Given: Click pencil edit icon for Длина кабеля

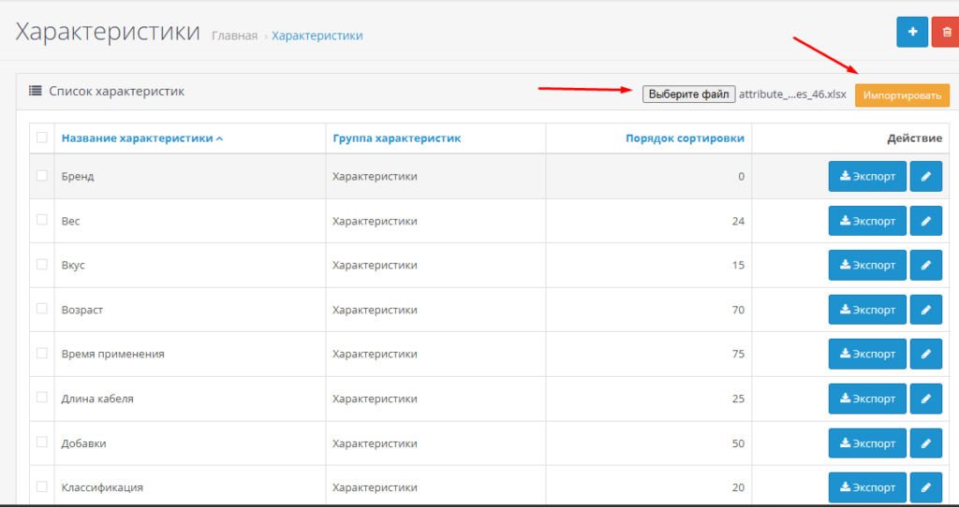Looking at the screenshot, I should (926, 398).
